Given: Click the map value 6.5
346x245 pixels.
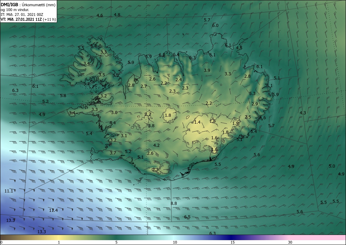Looking at the screenshot, I should point(187,217).
